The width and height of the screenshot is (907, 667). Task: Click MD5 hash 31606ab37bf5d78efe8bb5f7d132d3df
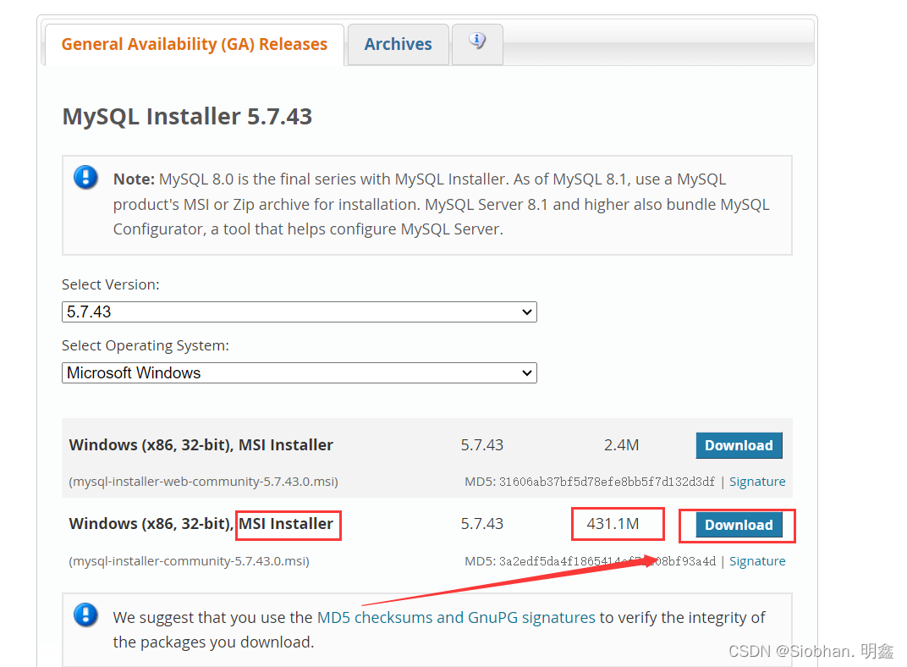point(607,482)
